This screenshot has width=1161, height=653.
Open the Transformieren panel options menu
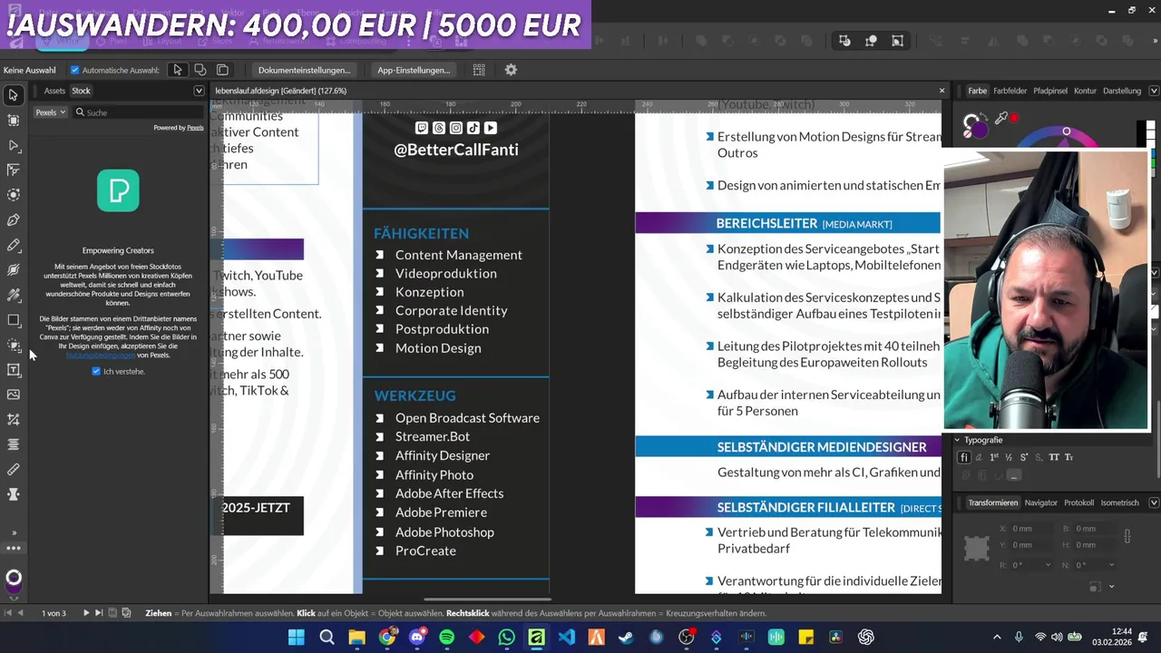(1154, 502)
